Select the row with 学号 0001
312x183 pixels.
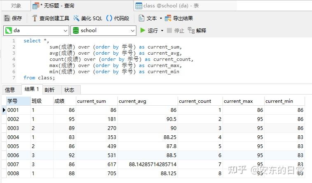[x=153, y=110]
